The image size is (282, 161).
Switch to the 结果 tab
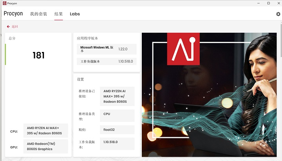tap(58, 14)
